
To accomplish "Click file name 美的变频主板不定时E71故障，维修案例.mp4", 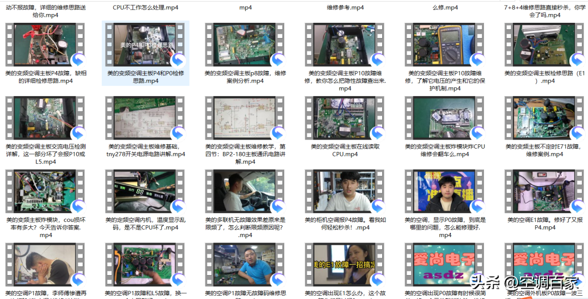I will (544, 150).
